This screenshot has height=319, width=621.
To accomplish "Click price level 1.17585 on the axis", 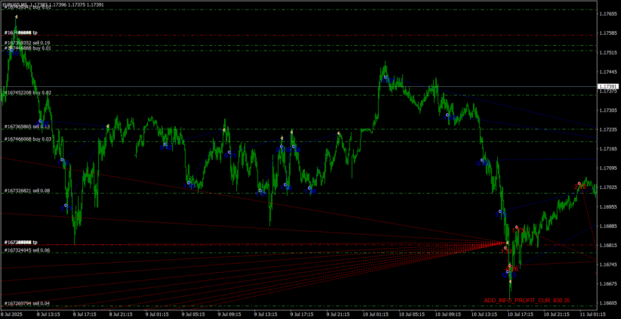I will point(608,33).
